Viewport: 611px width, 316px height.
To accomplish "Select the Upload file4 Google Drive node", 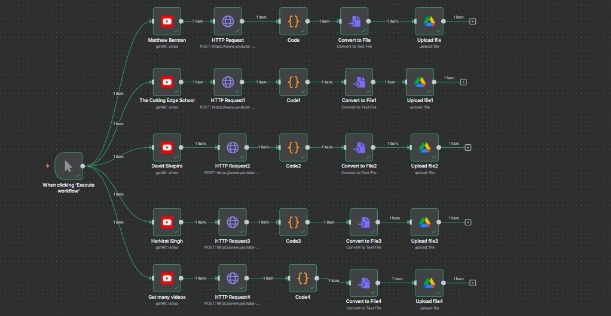I will (429, 283).
